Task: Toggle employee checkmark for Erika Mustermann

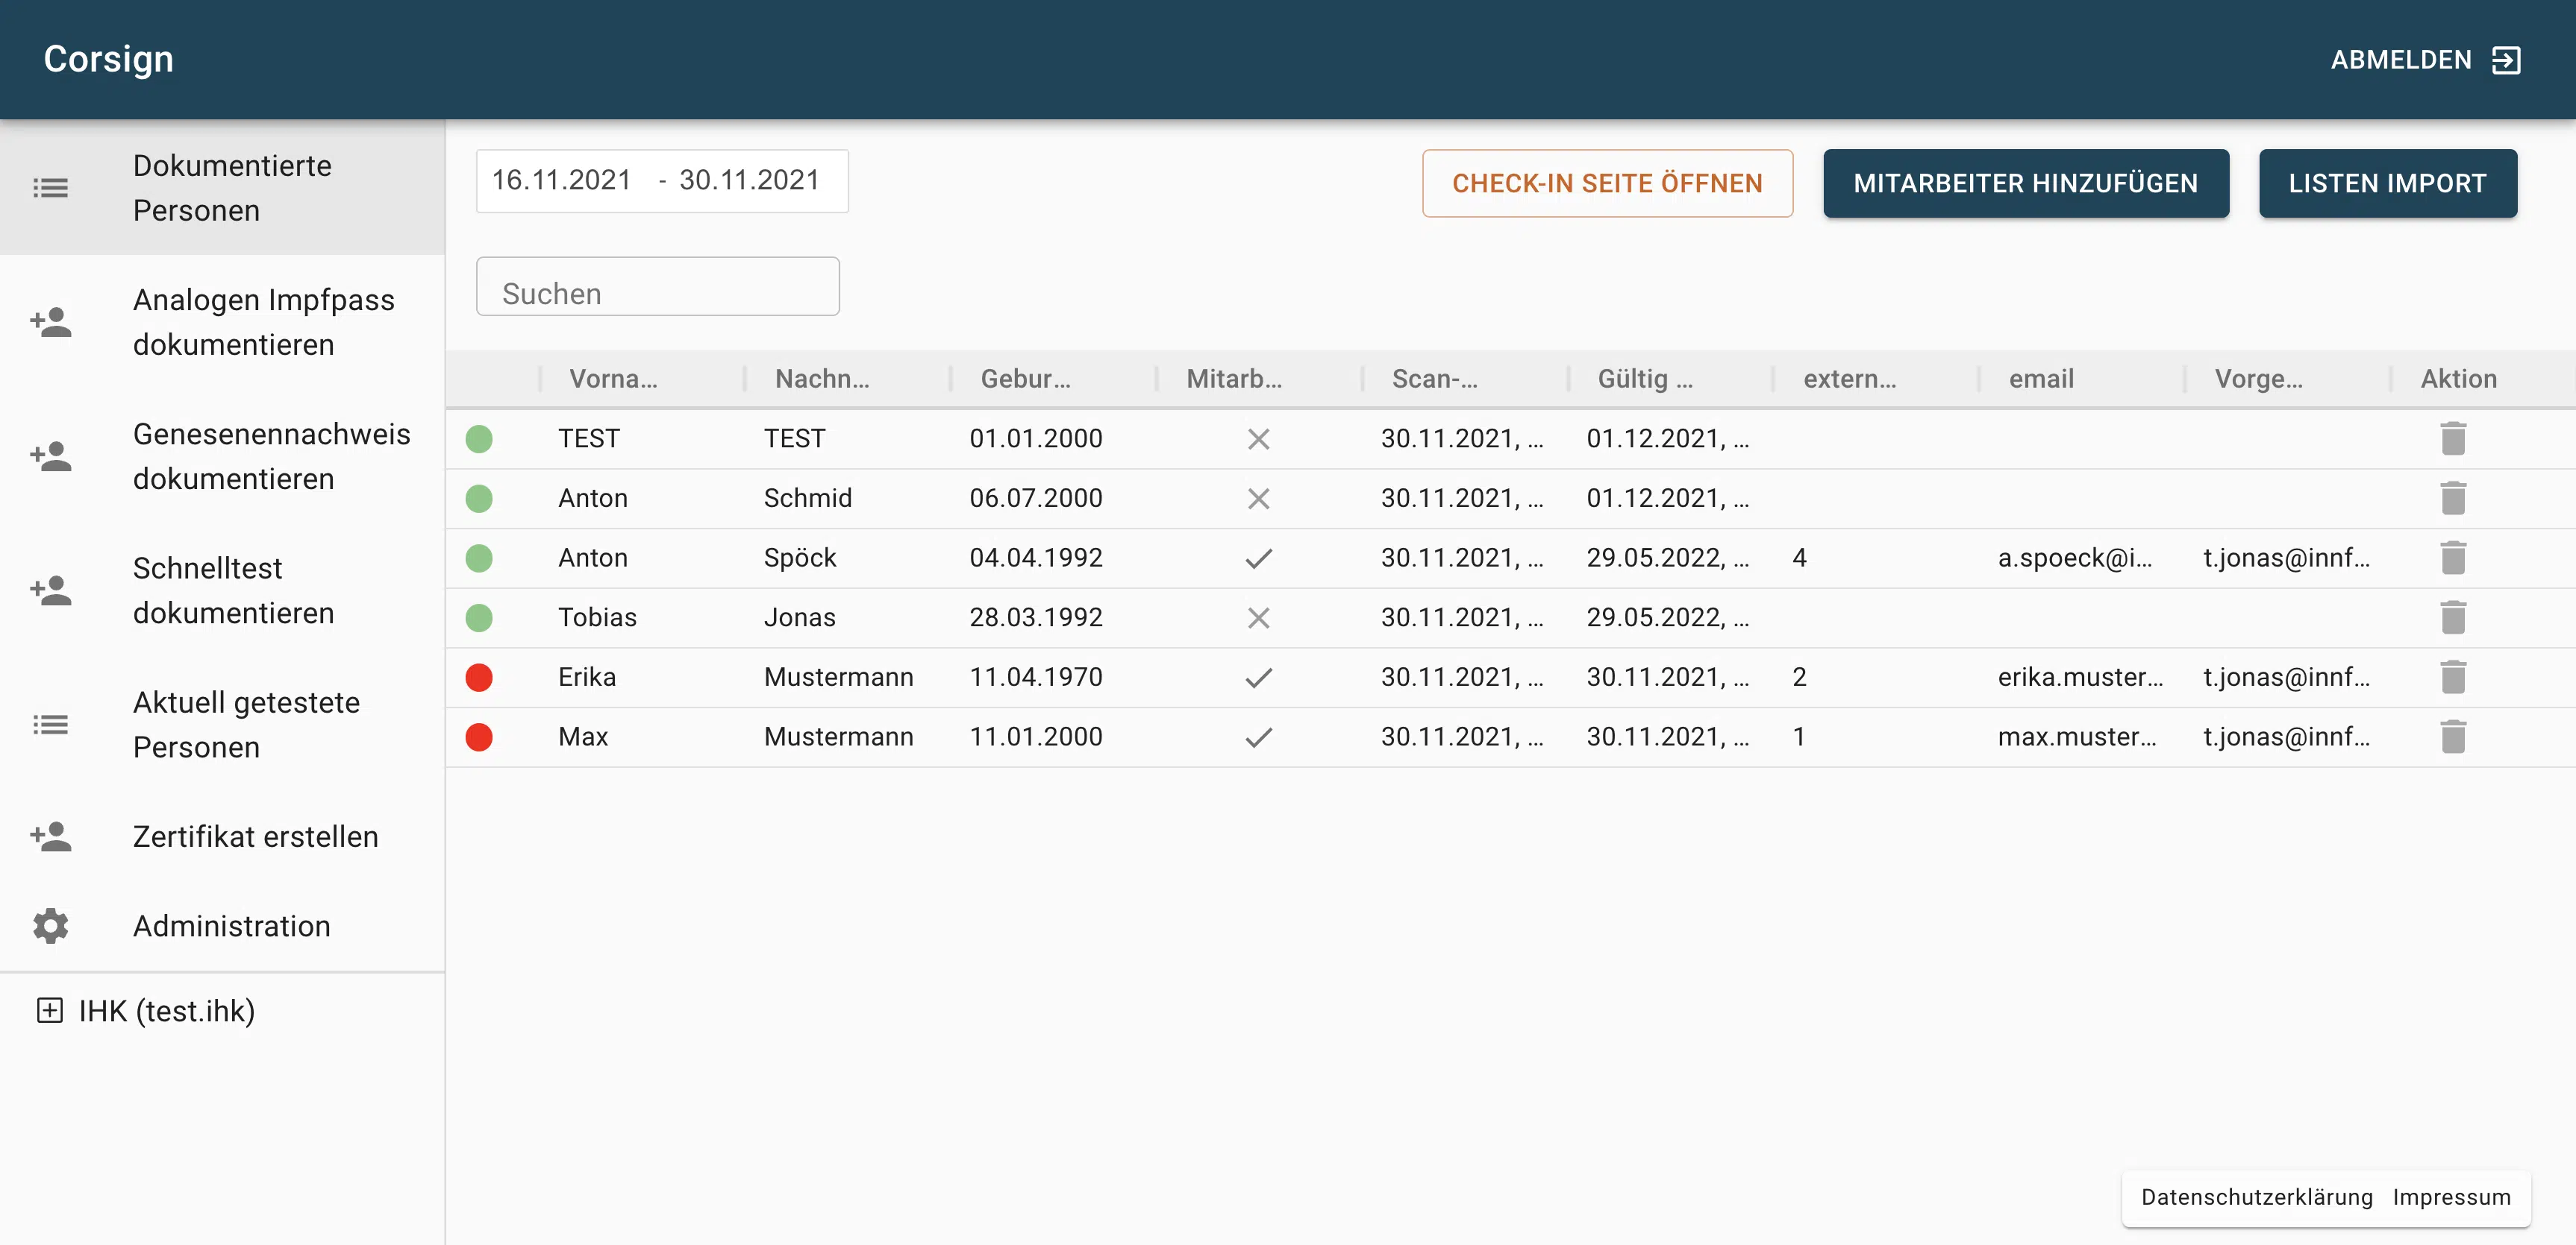Action: click(x=1258, y=676)
